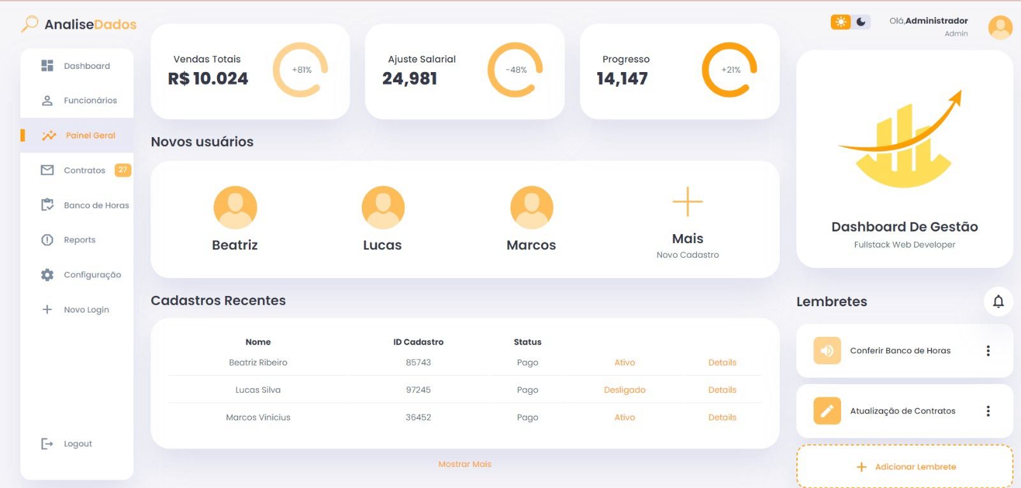Click the Novo Login plus icon

coord(47,309)
